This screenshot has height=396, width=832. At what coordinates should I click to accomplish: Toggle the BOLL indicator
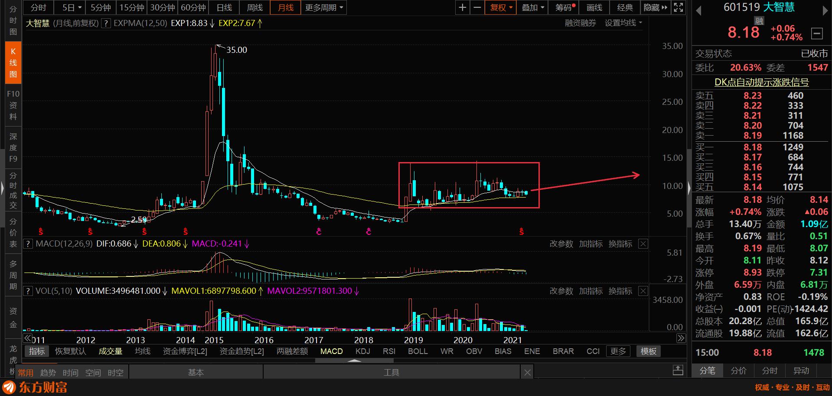(418, 351)
